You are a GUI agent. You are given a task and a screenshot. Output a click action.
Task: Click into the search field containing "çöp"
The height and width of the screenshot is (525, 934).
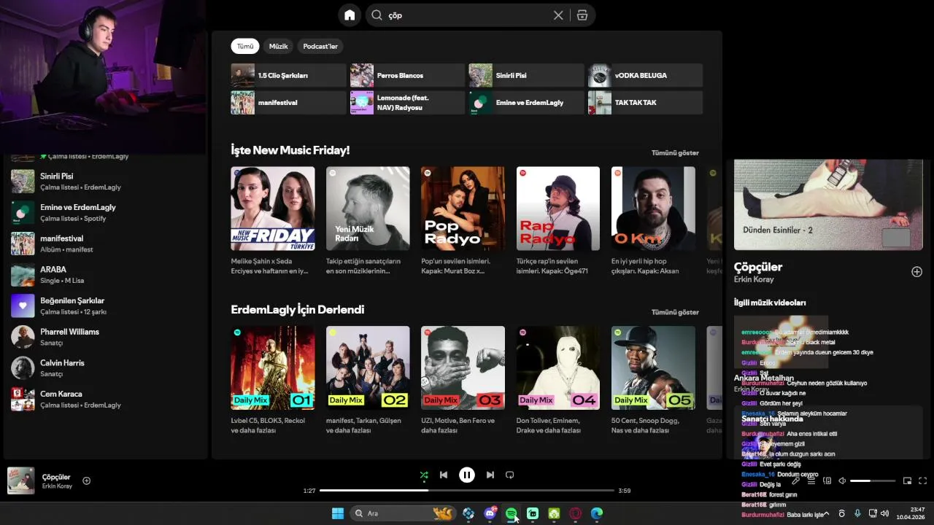pos(467,15)
